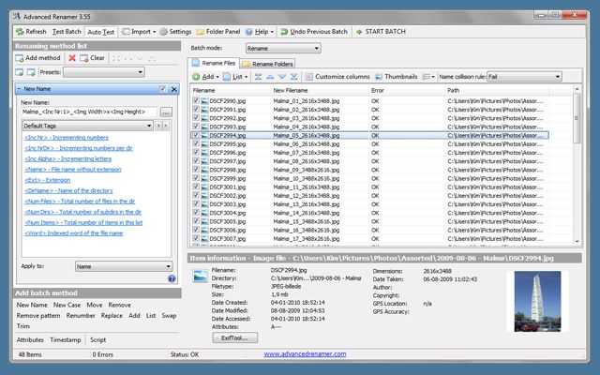The height and width of the screenshot is (375, 600).
Task: Insert <Inc Nr> Incrementing numbers tag
Action: (x=67, y=138)
